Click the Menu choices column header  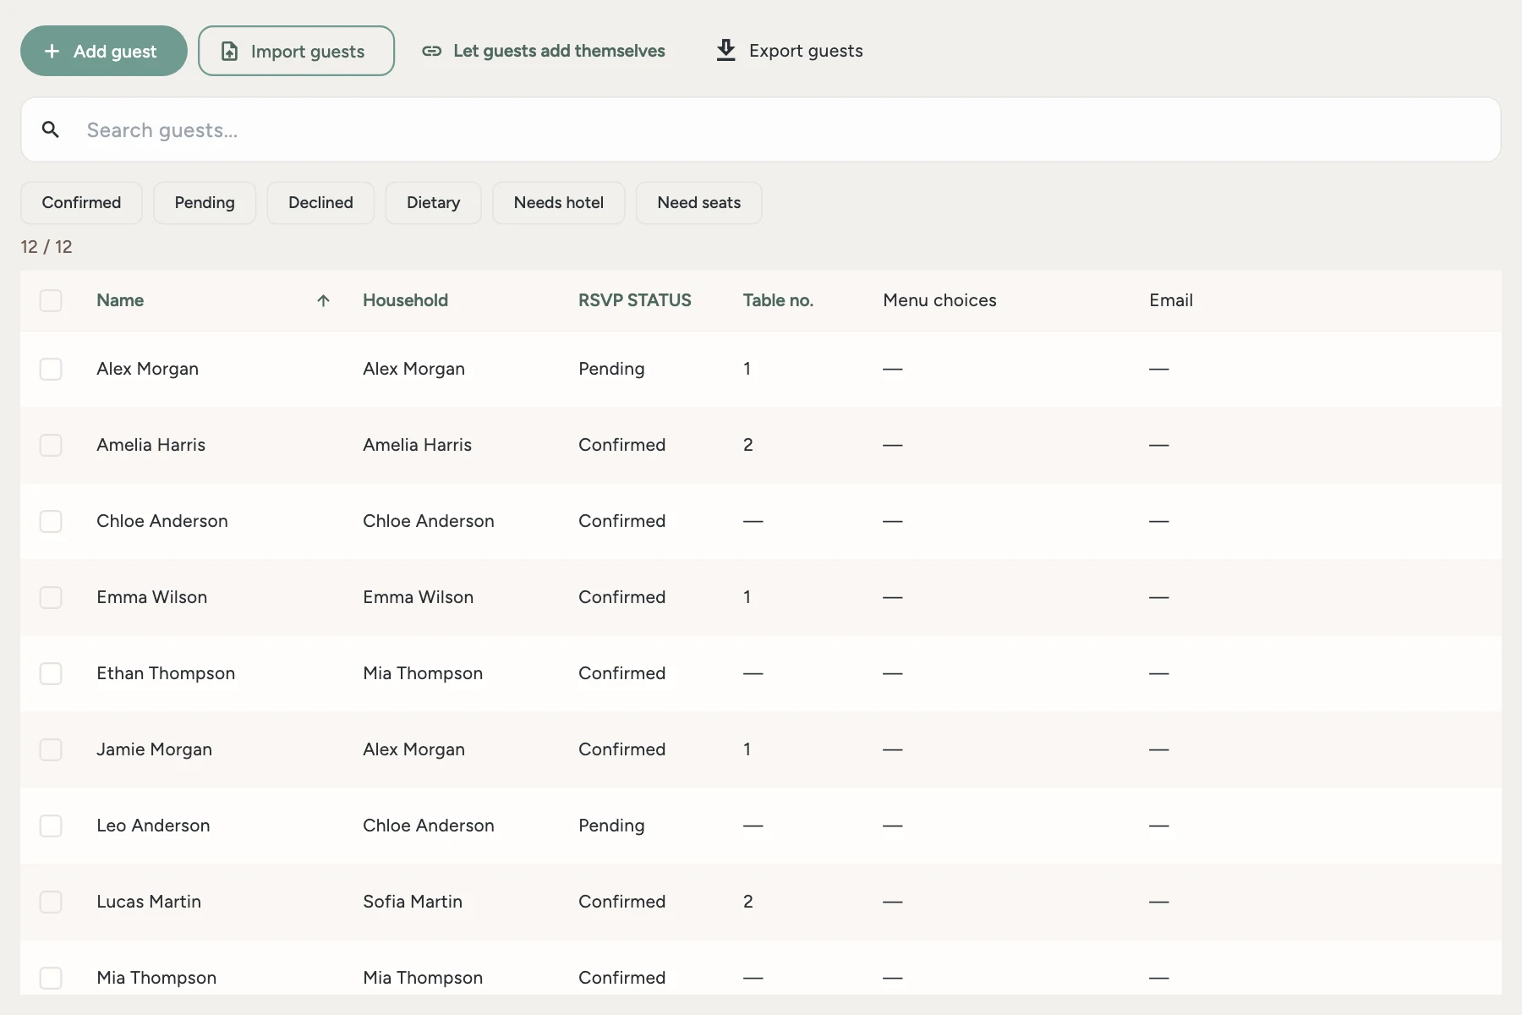tap(939, 300)
